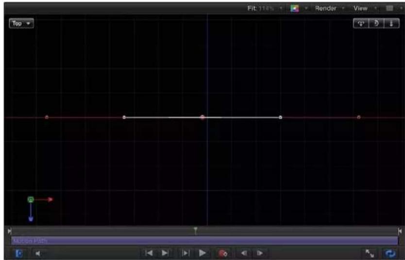
Task: Play from the start button
Action: (x=186, y=253)
